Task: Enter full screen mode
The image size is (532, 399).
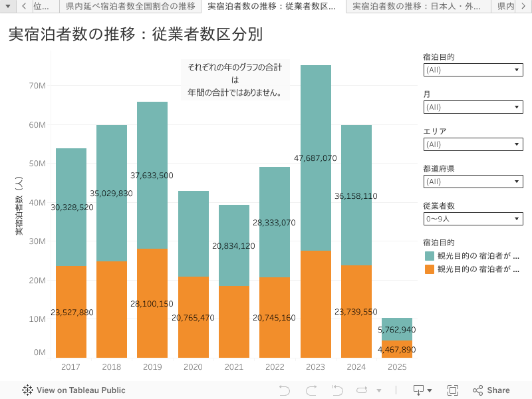Action: pyautogui.click(x=453, y=390)
